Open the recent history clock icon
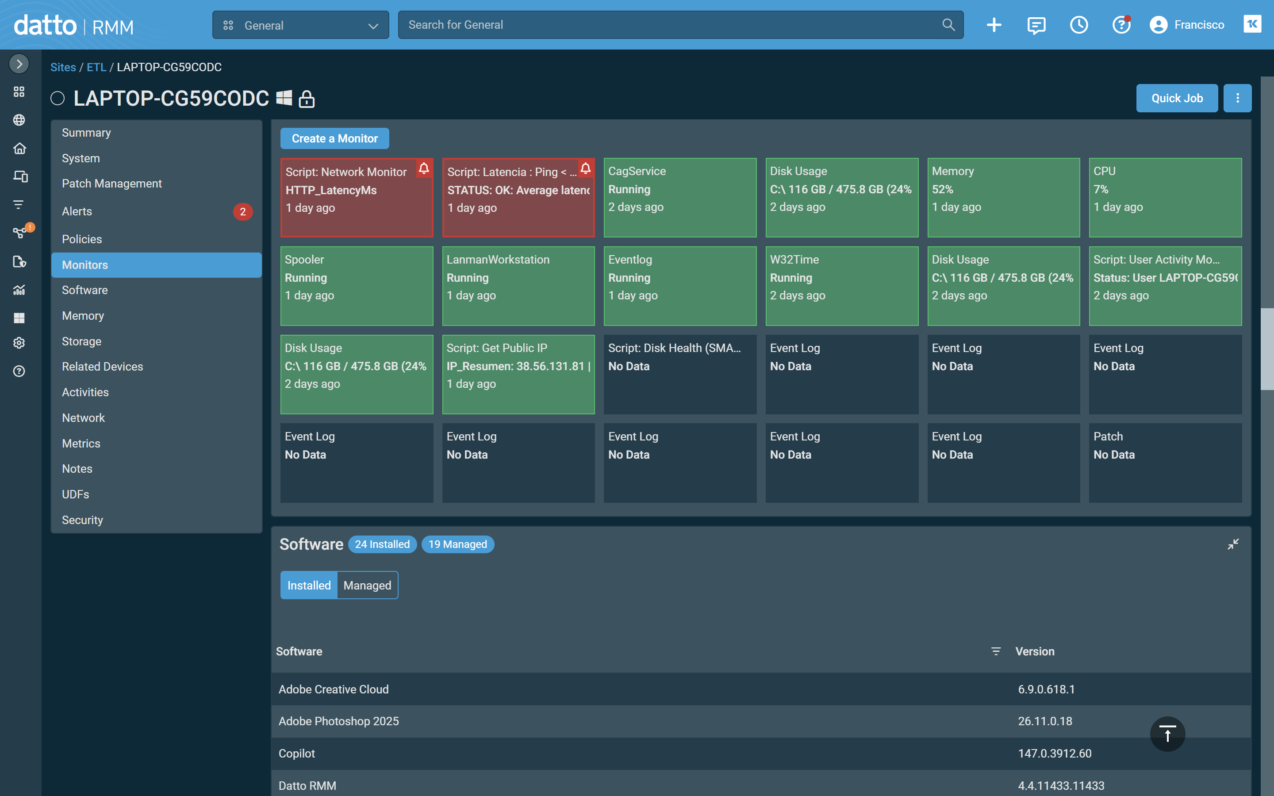 pos(1078,25)
